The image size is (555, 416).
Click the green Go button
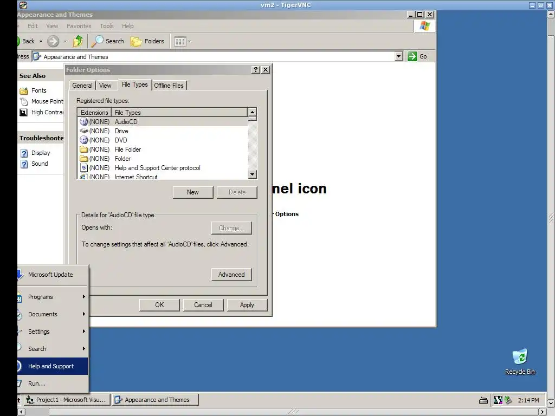[418, 56]
